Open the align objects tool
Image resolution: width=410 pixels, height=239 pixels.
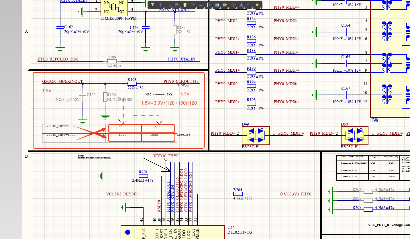coord(177,5)
